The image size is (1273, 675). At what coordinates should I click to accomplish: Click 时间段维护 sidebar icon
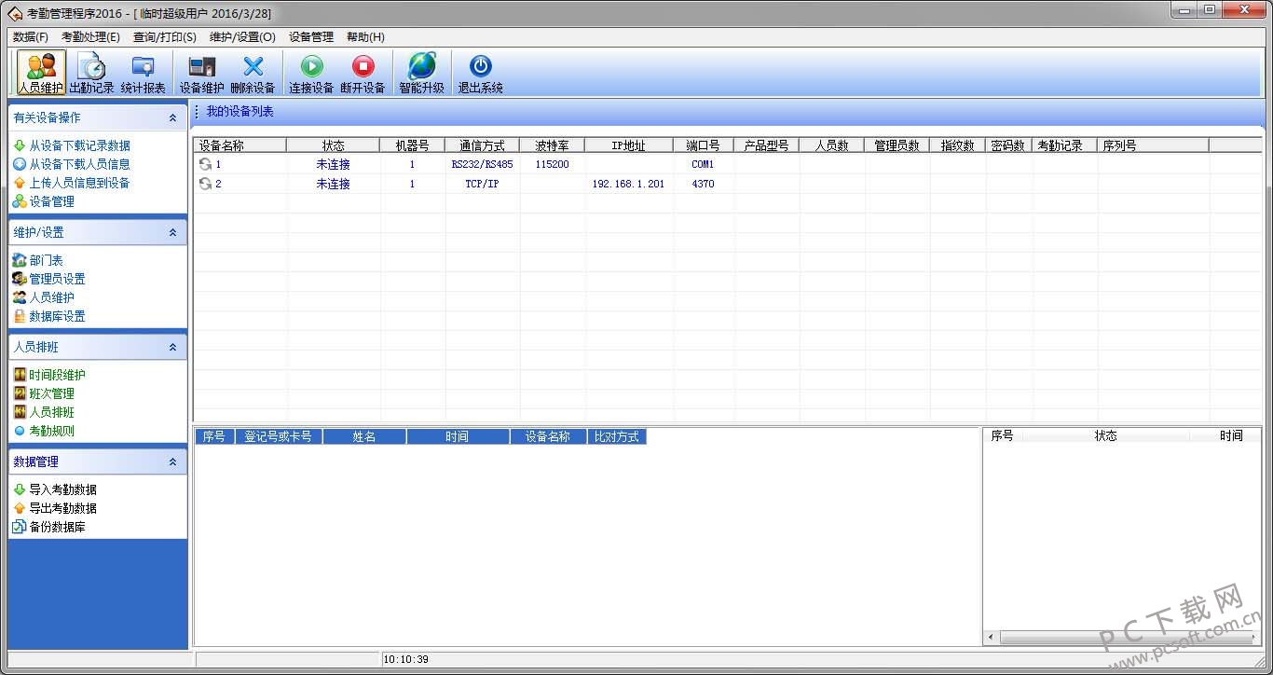[20, 375]
